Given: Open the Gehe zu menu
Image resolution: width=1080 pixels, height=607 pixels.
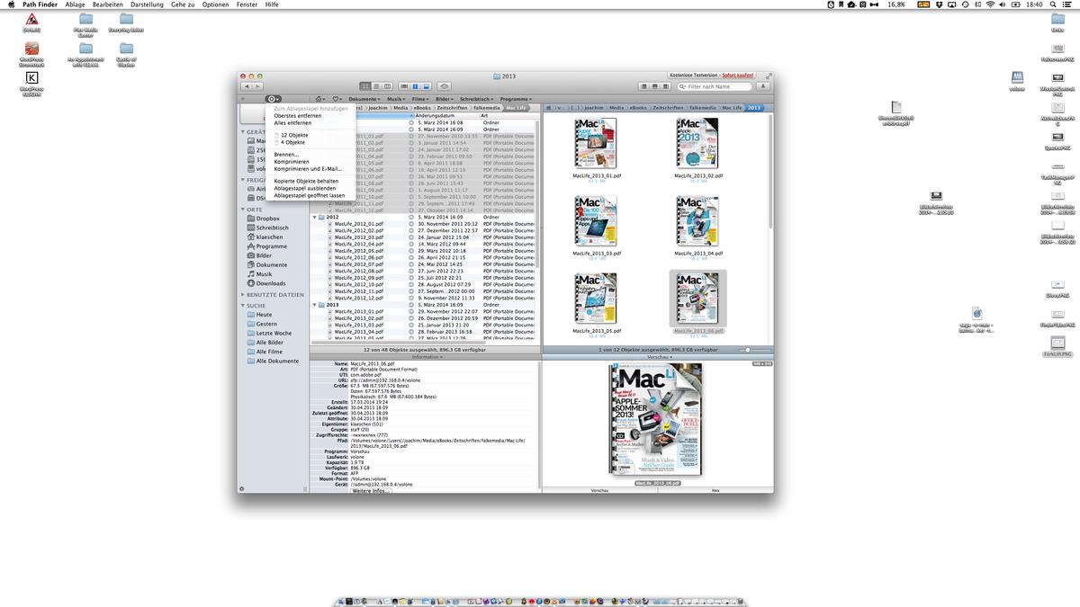Looking at the screenshot, I should pyautogui.click(x=184, y=4).
